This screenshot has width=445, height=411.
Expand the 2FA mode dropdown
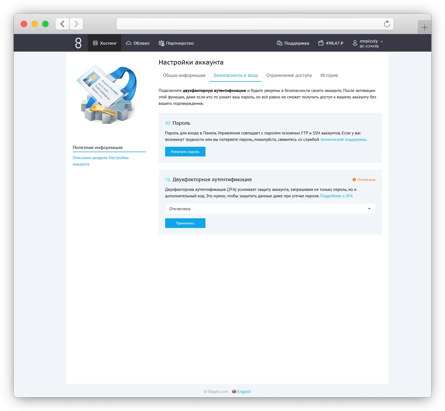point(270,209)
